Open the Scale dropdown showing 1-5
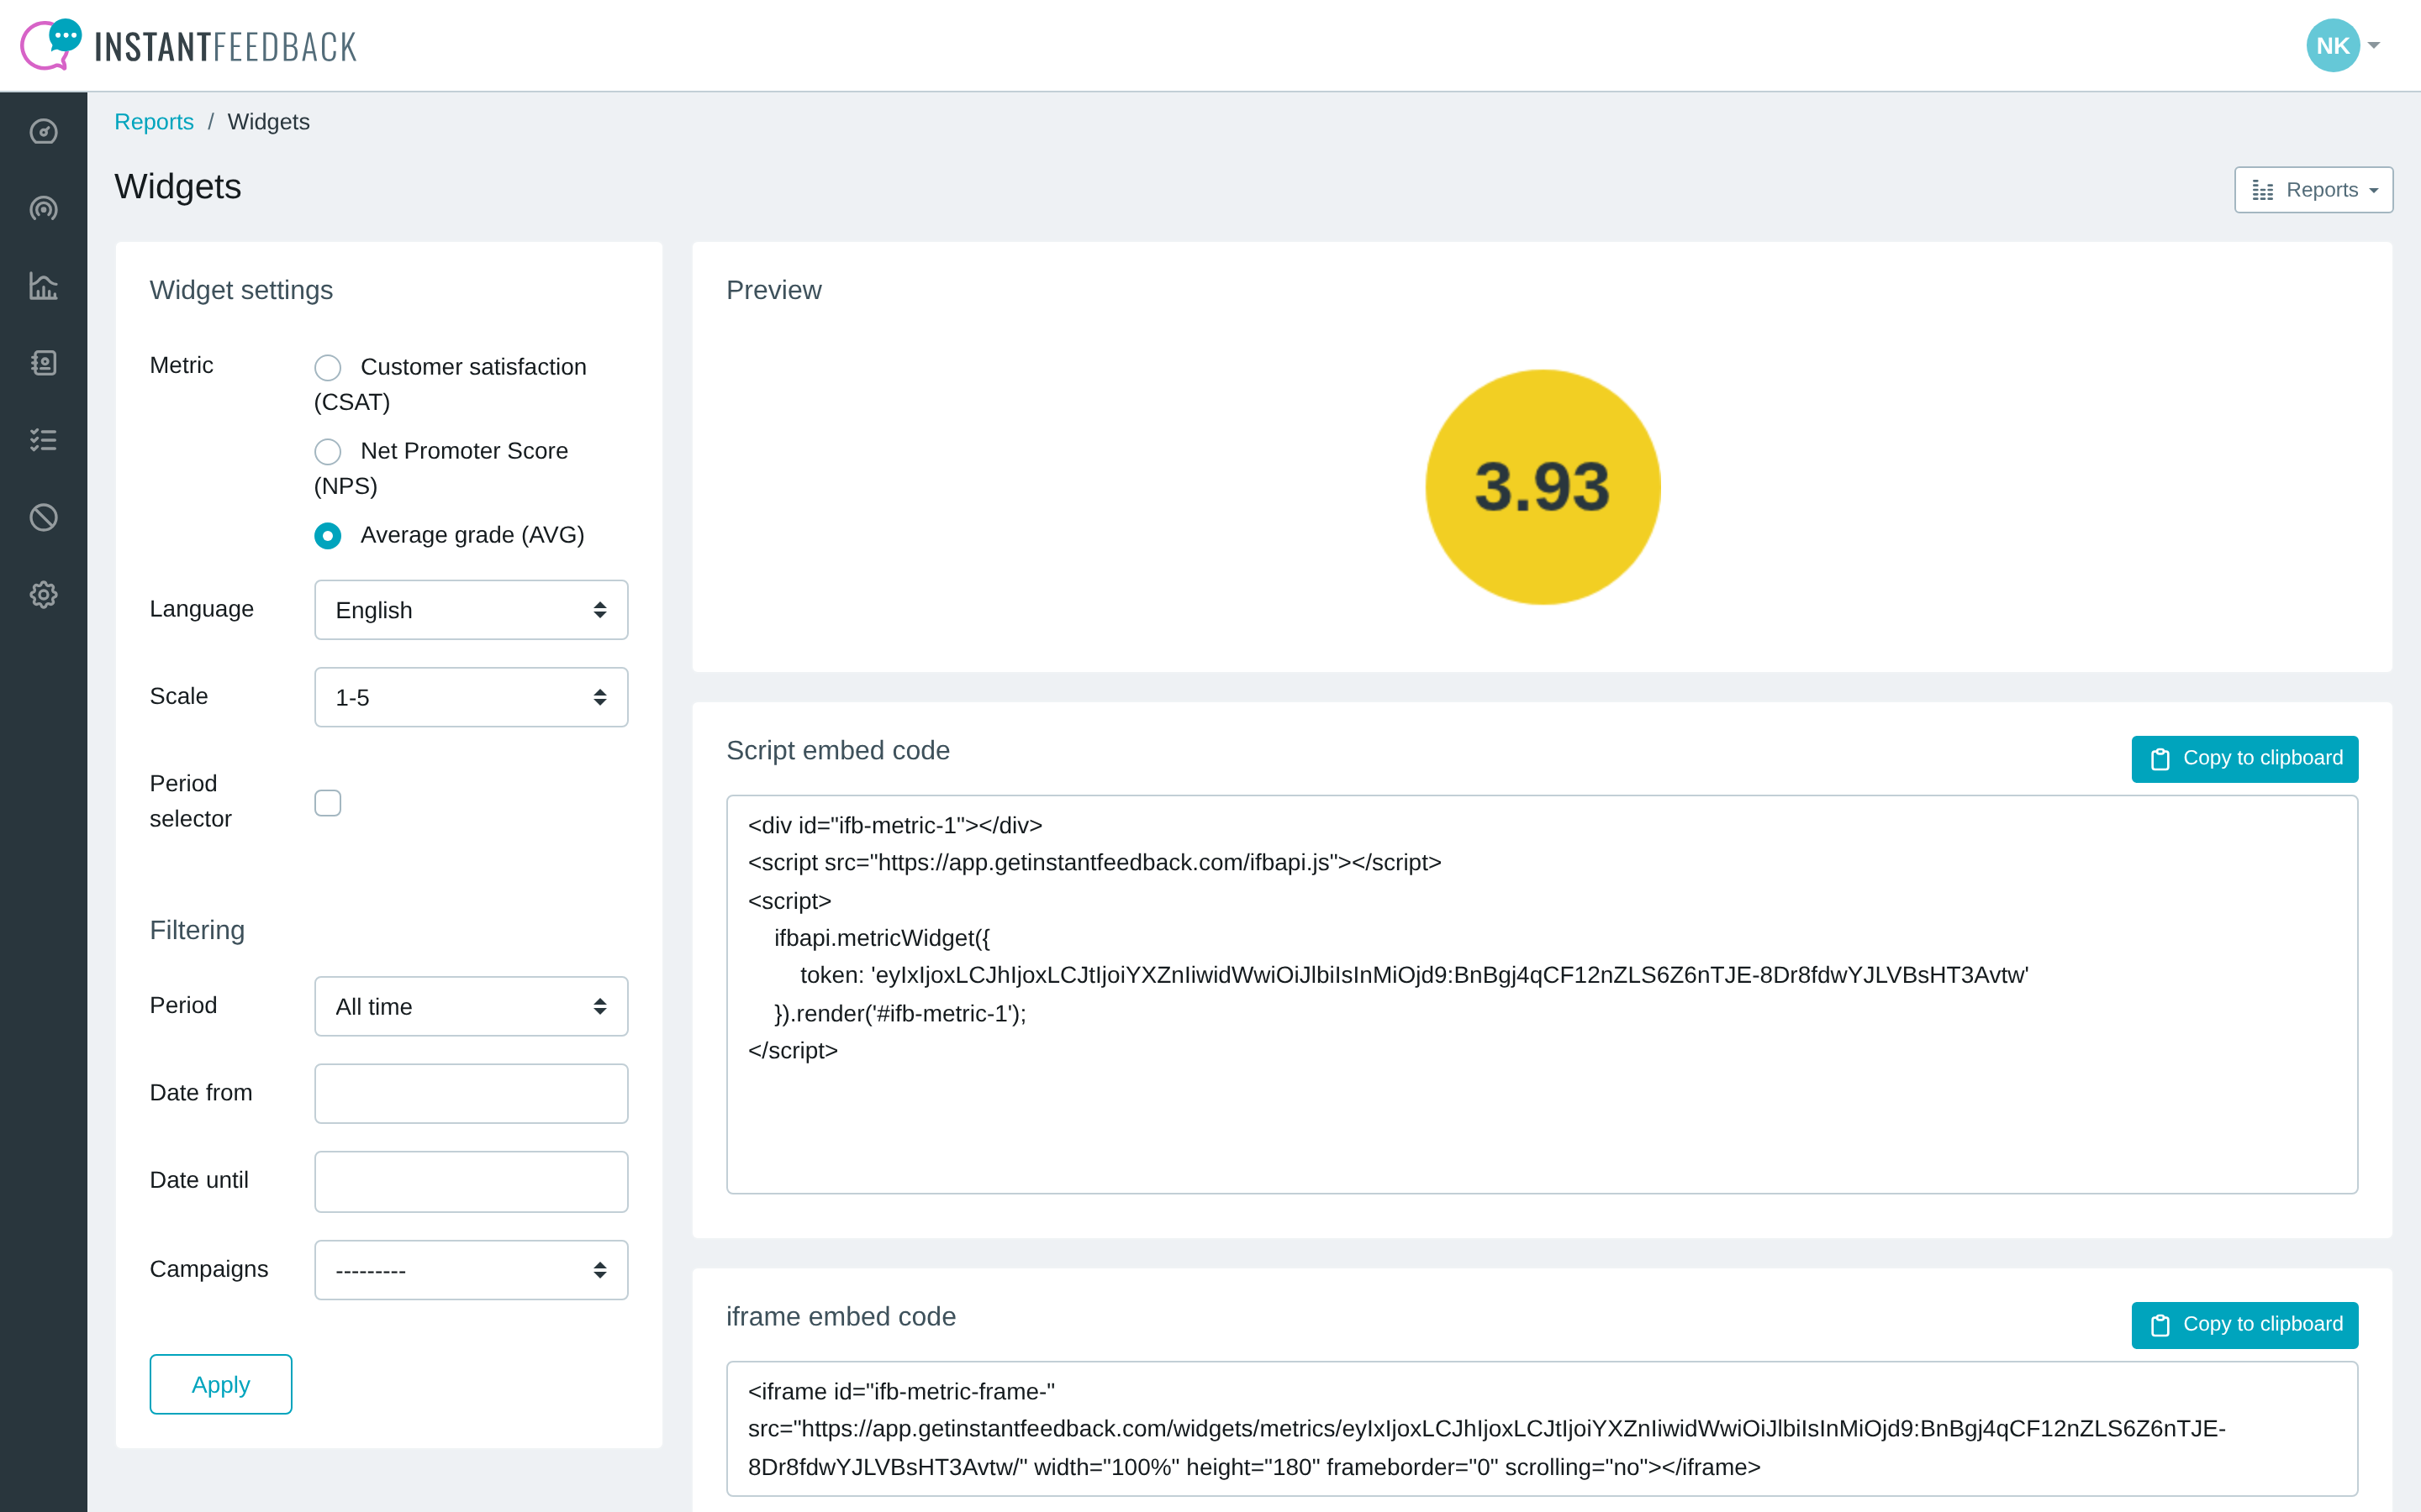The image size is (2421, 1512). click(x=472, y=697)
